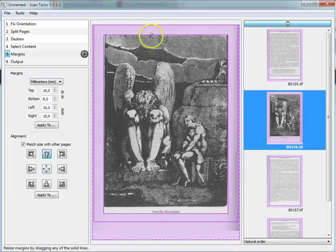Click Apply To under Margins values
The width and height of the screenshot is (336, 252).
coord(47,125)
